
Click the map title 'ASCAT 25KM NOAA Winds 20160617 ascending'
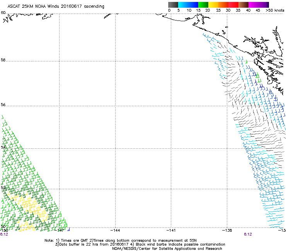tap(56, 6)
